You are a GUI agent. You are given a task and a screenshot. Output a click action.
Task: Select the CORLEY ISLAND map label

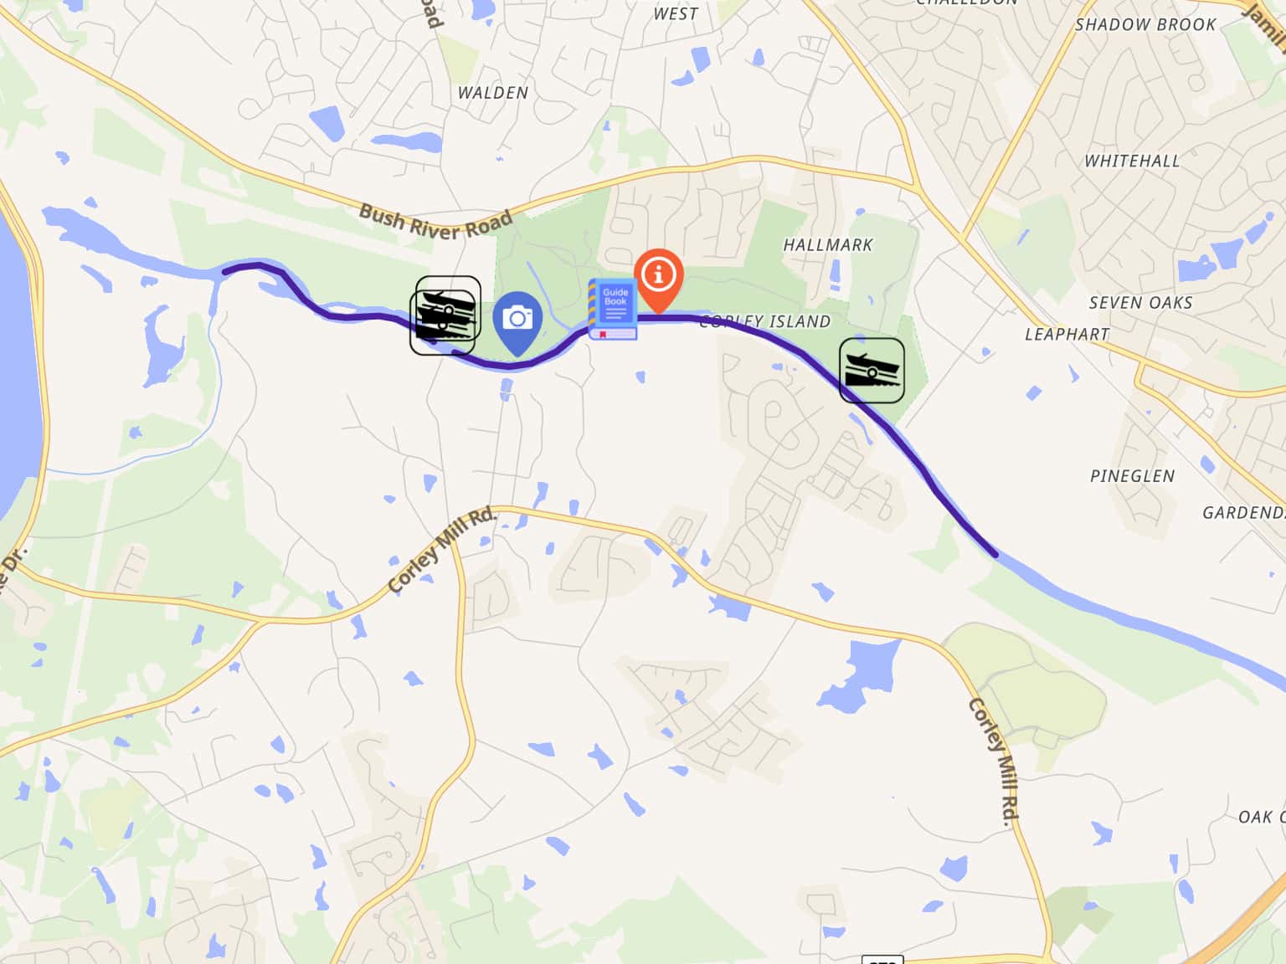tap(764, 321)
